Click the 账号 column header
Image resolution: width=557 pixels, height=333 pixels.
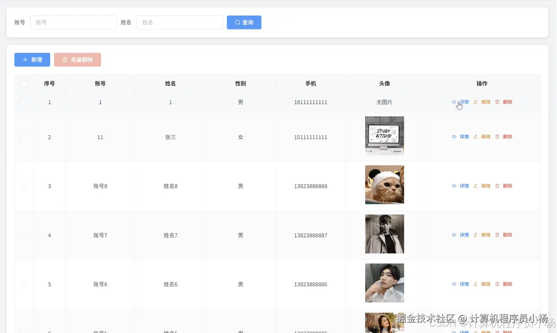pos(100,83)
